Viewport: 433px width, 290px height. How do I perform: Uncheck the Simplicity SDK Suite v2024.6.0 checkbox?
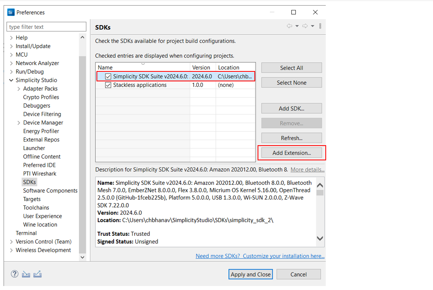(x=108, y=77)
